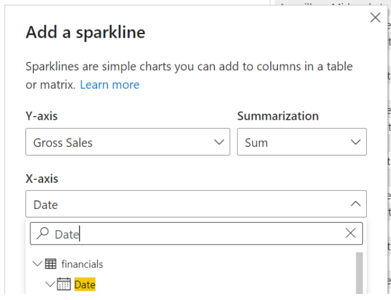Click the Add a sparkline title
This screenshot has height=300, width=391.
86,32
